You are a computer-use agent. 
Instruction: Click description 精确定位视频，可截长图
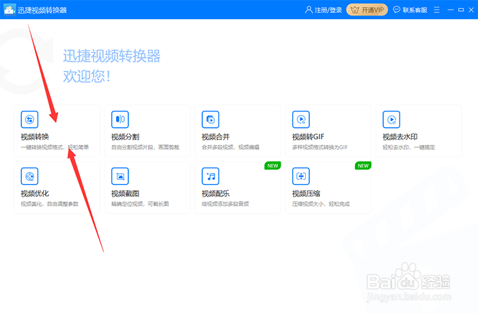point(140,204)
